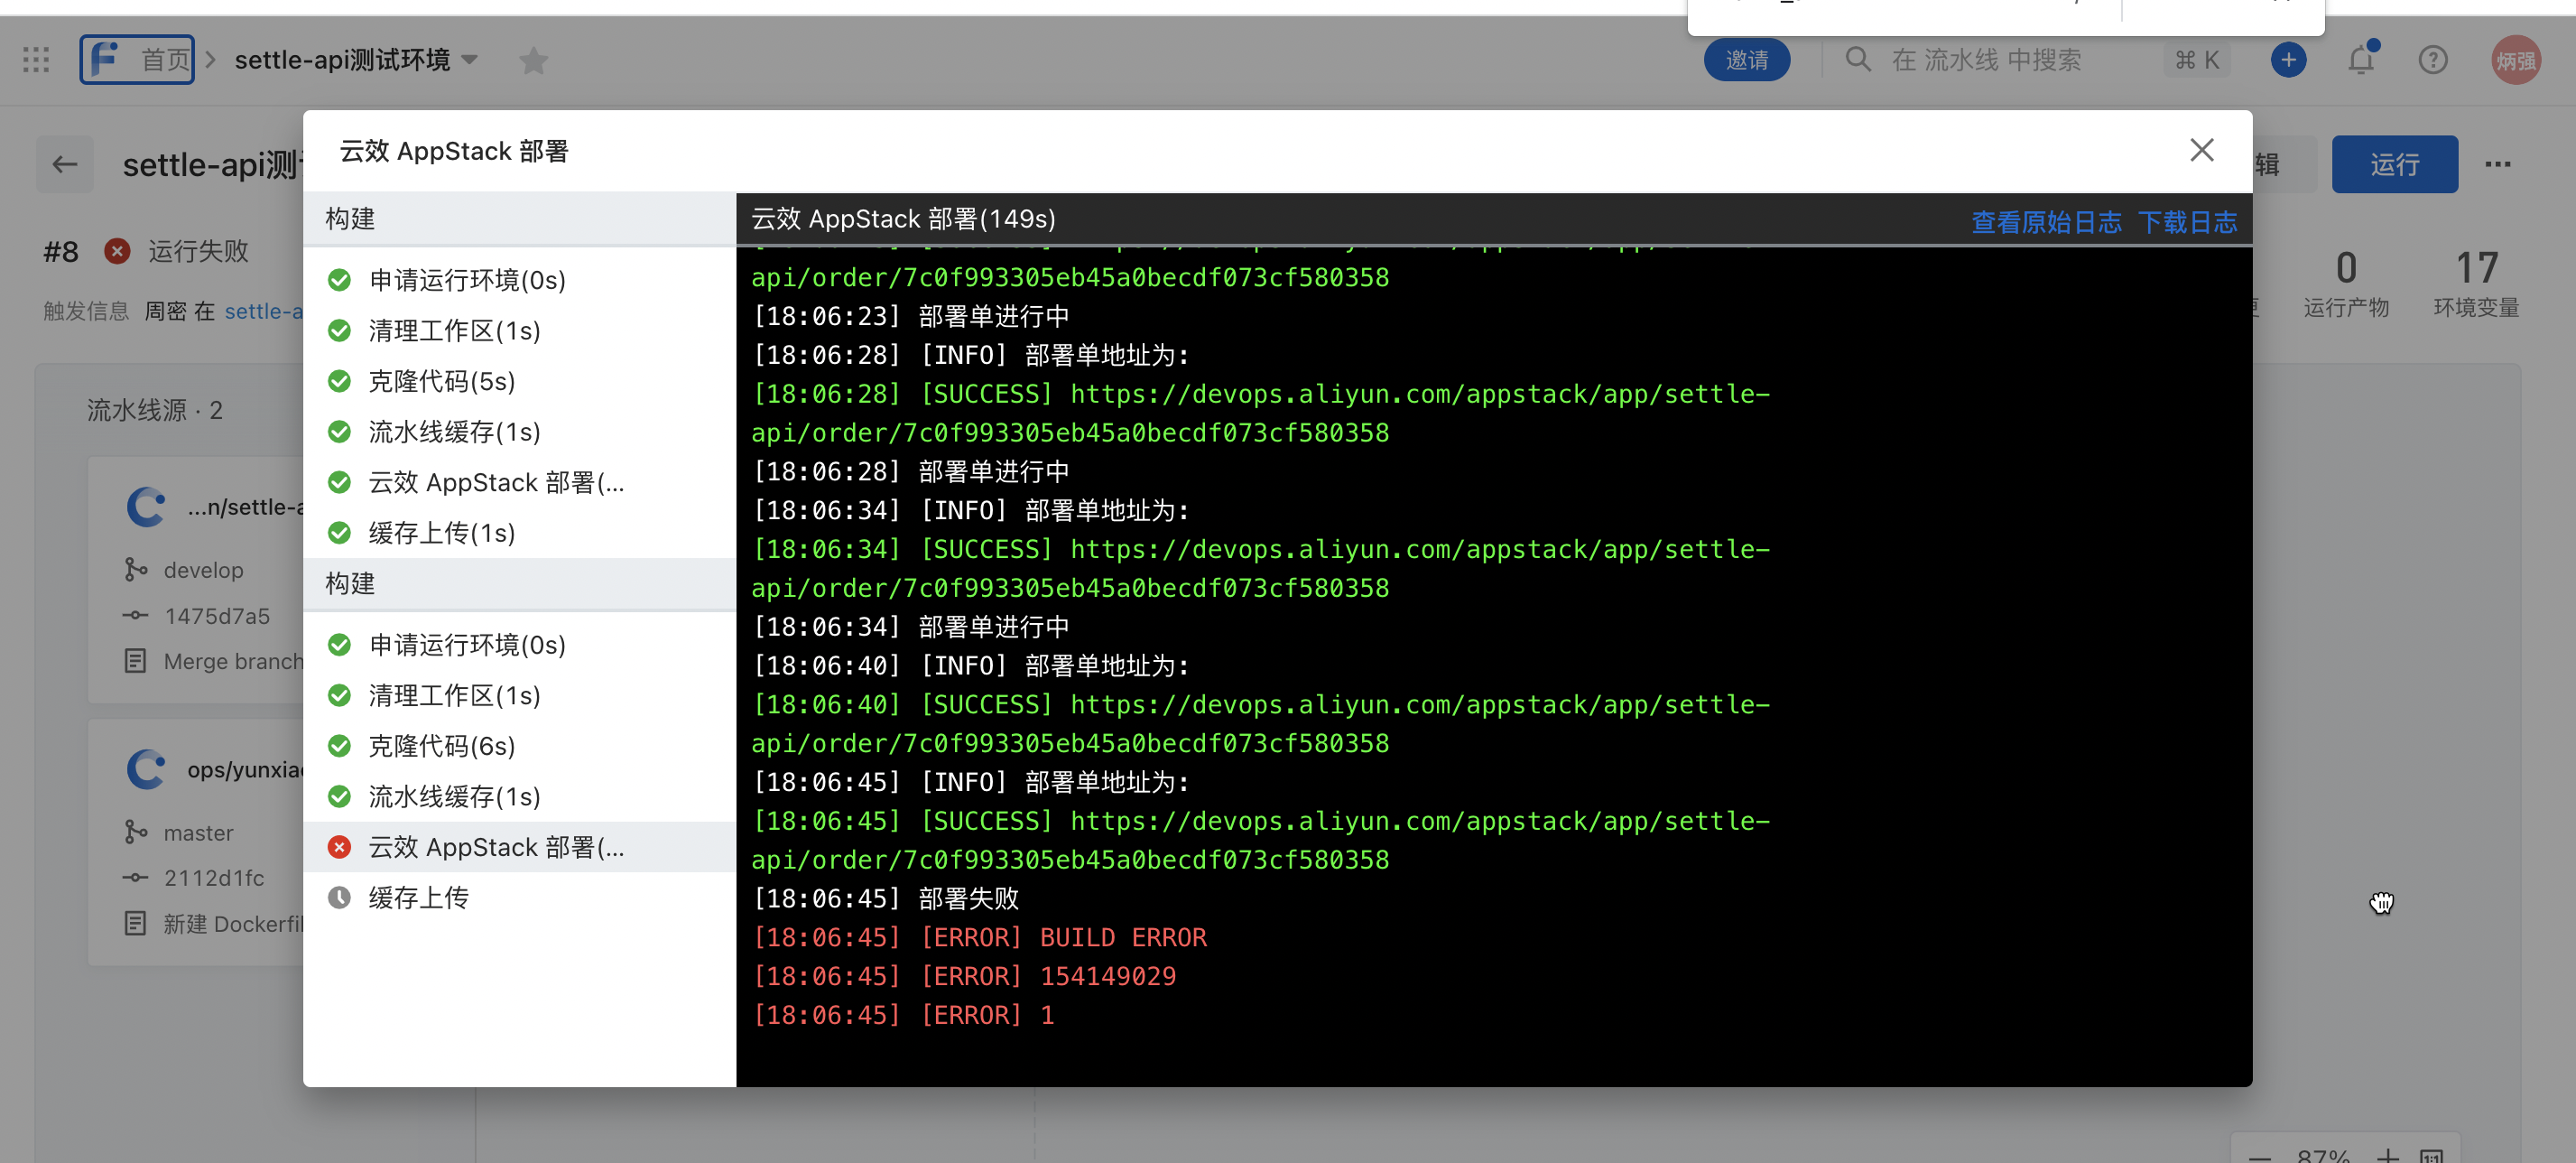The width and height of the screenshot is (2576, 1163).
Task: Focus the 在流水线中搜索 search field
Action: (1985, 60)
